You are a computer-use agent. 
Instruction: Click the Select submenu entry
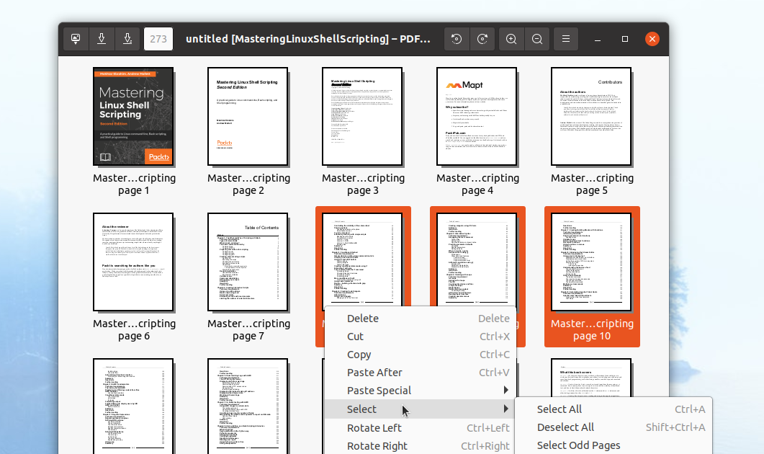coord(421,409)
